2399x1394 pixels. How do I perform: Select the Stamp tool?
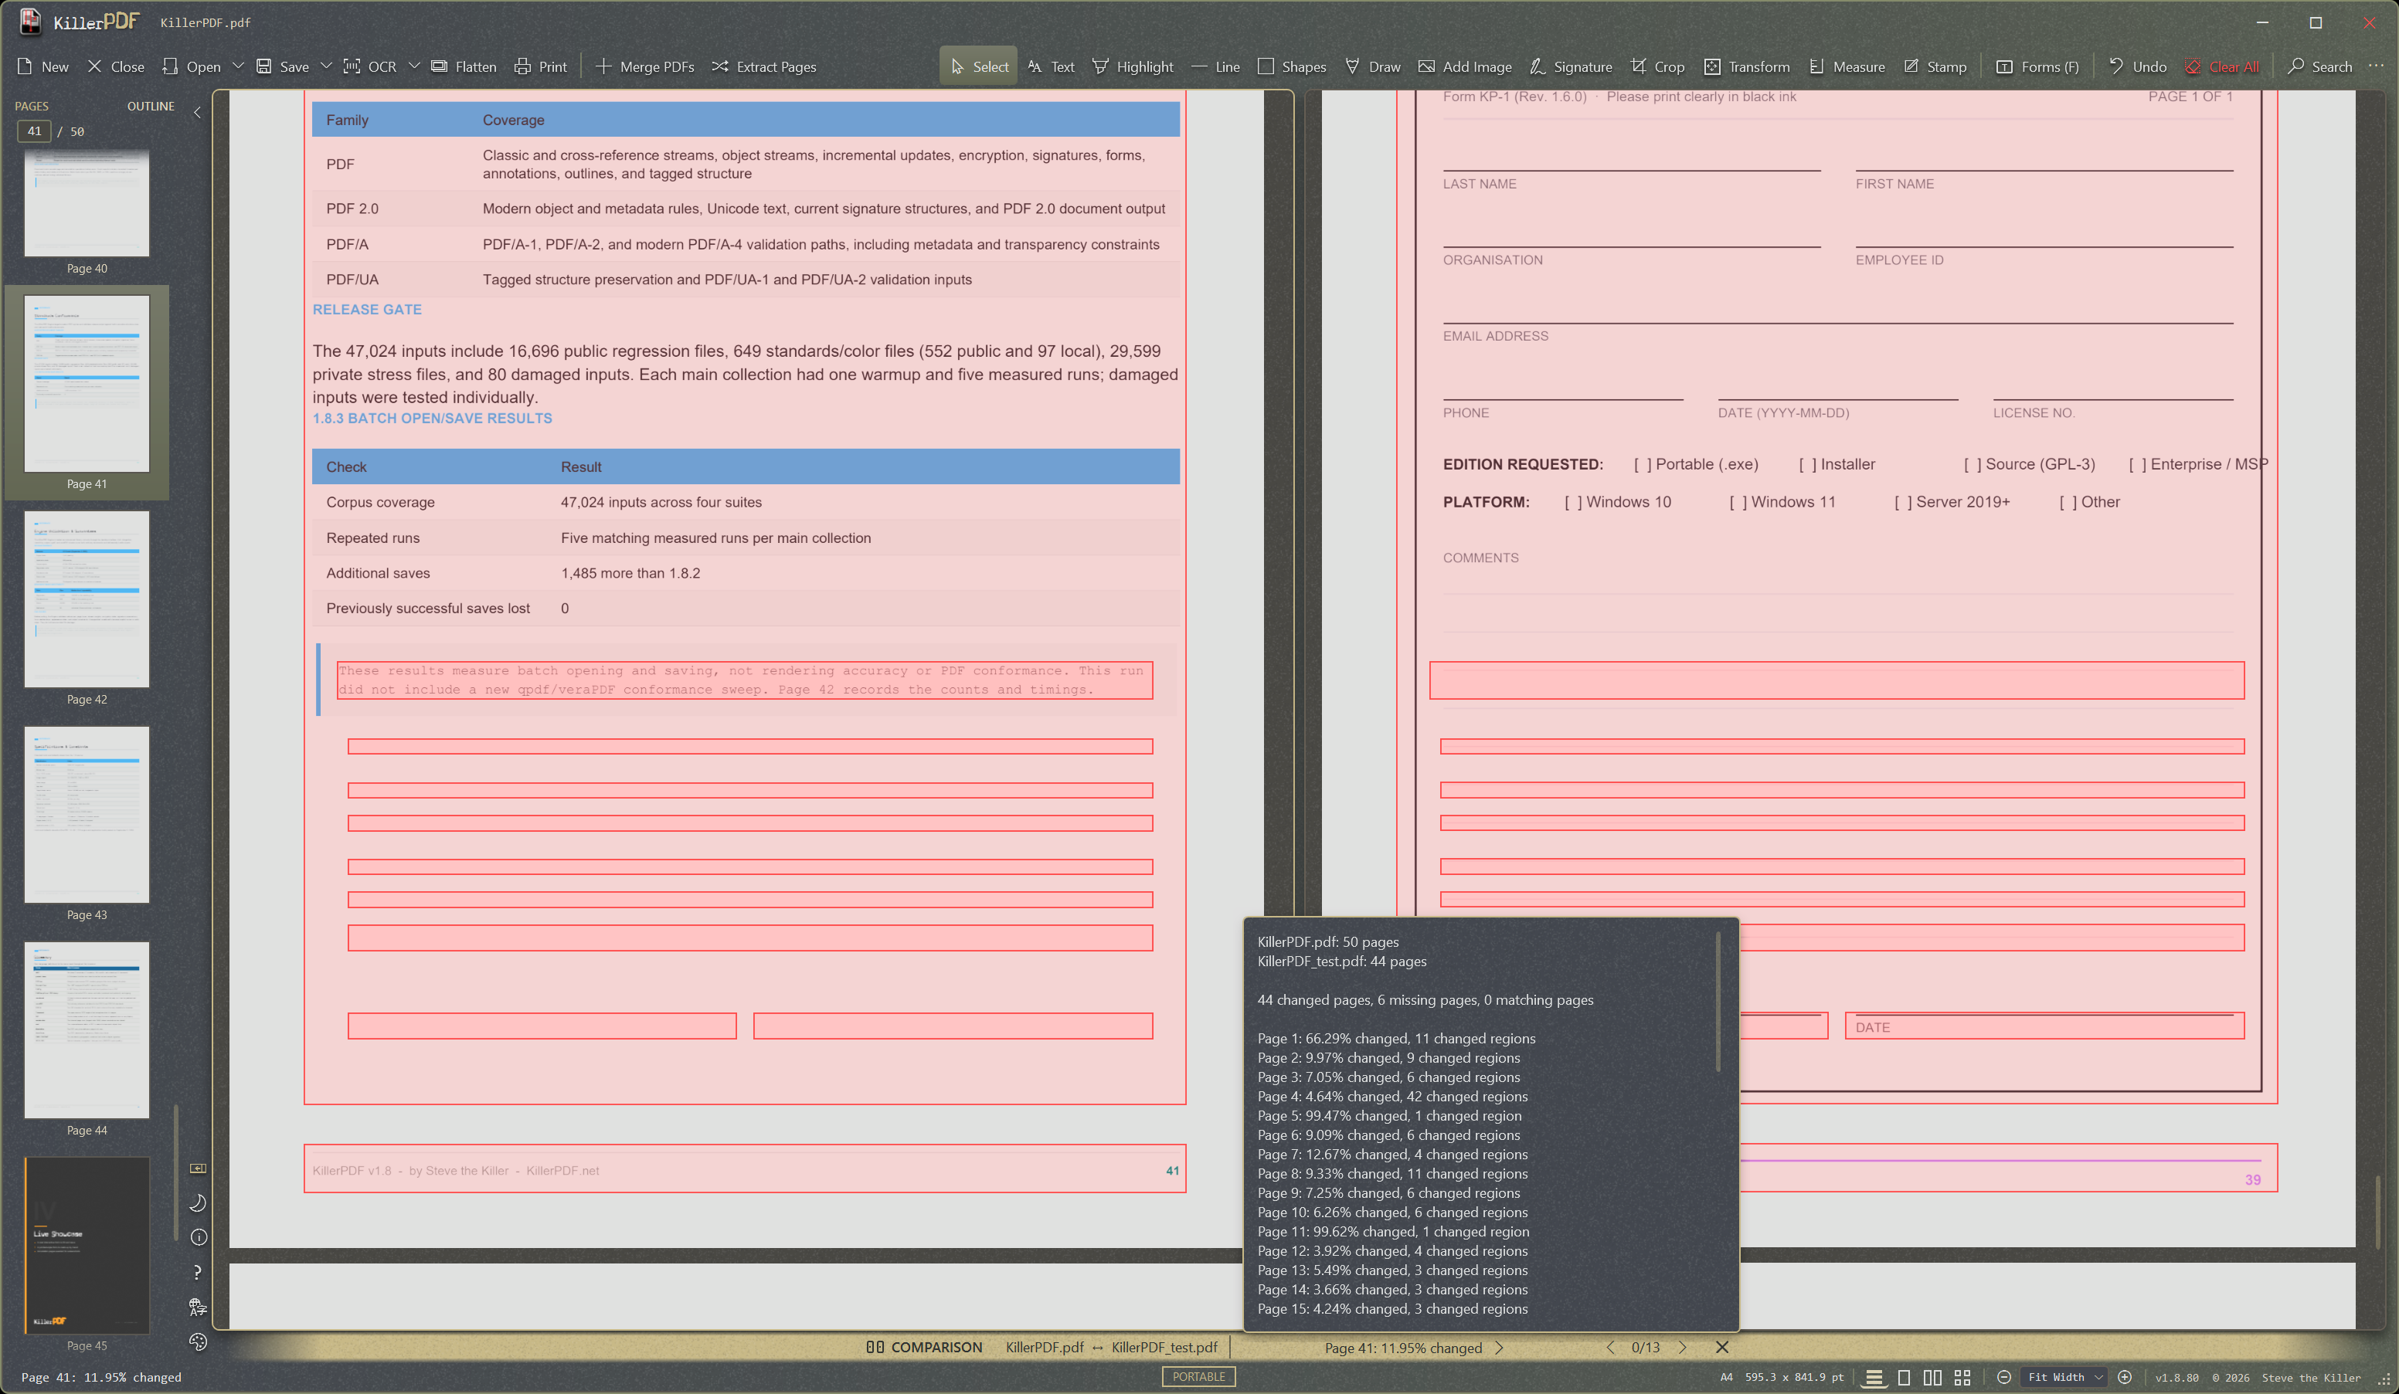[x=1935, y=66]
